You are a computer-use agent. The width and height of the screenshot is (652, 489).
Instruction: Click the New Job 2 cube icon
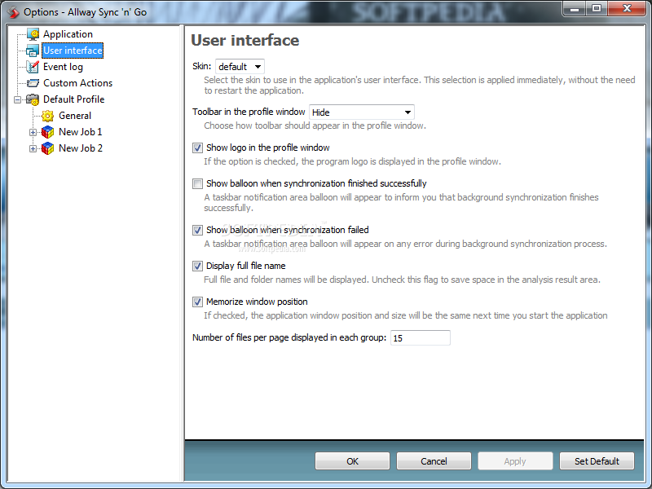[x=48, y=148]
